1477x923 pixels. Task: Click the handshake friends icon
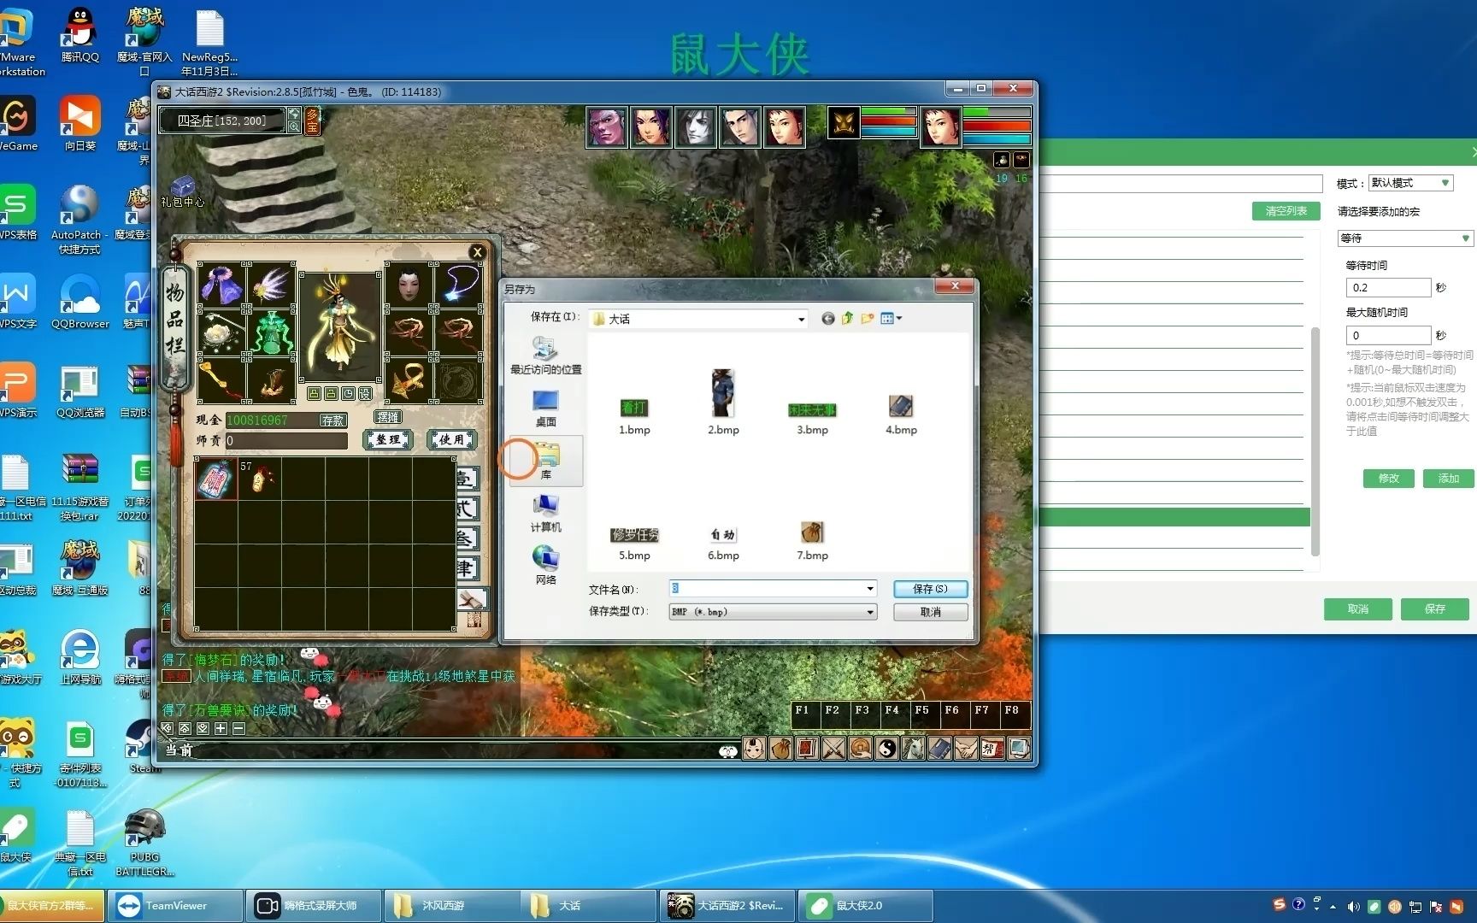[x=966, y=749]
